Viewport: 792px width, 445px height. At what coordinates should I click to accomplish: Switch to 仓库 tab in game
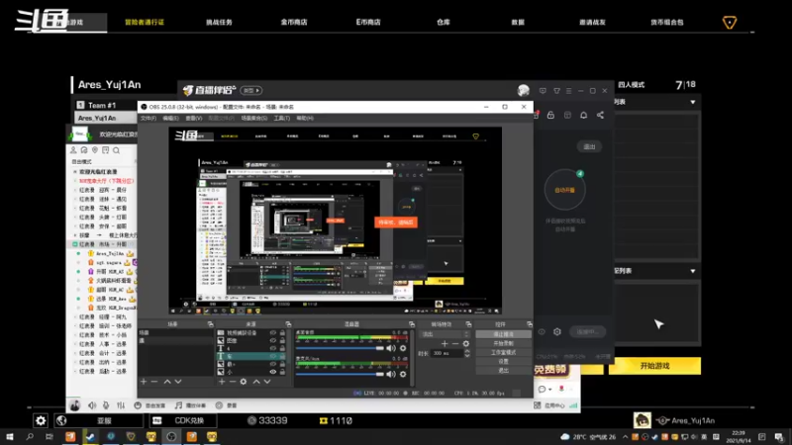click(443, 22)
